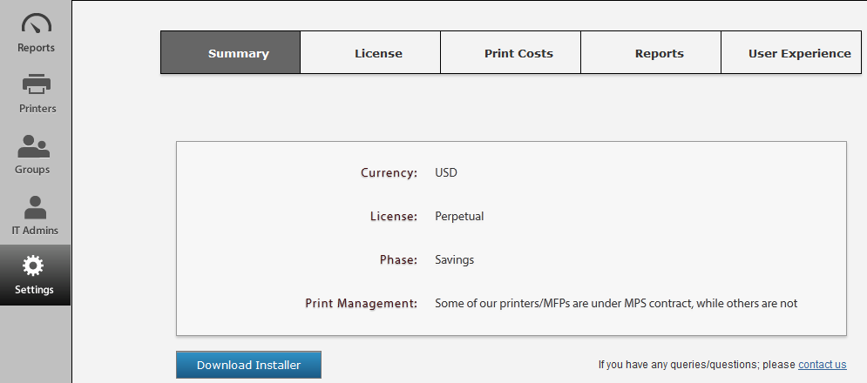Go to the IT Admins person icon
Viewport: 867px width, 383px height.
pyautogui.click(x=35, y=207)
